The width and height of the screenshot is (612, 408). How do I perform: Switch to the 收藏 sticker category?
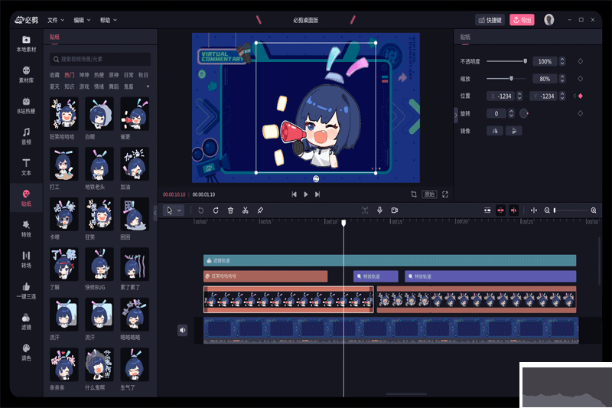54,75
